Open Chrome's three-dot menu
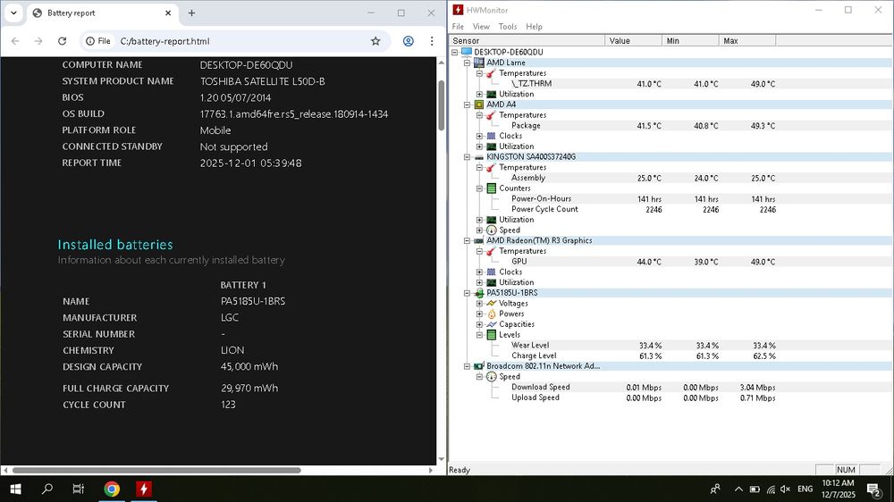Viewport: 894px width, 502px height. pyautogui.click(x=432, y=41)
